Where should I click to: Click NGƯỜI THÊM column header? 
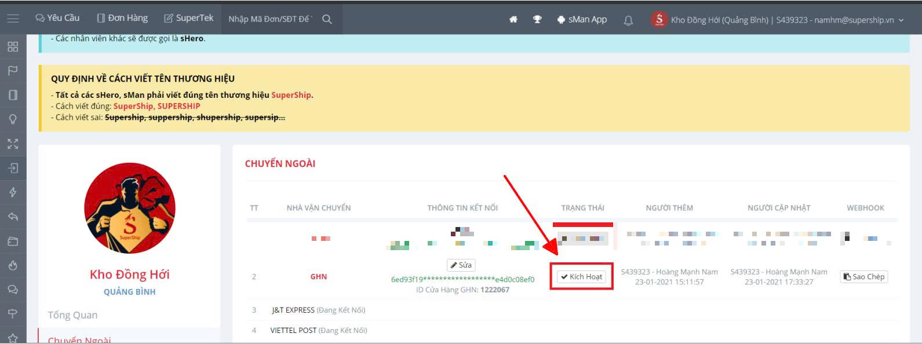tap(669, 208)
